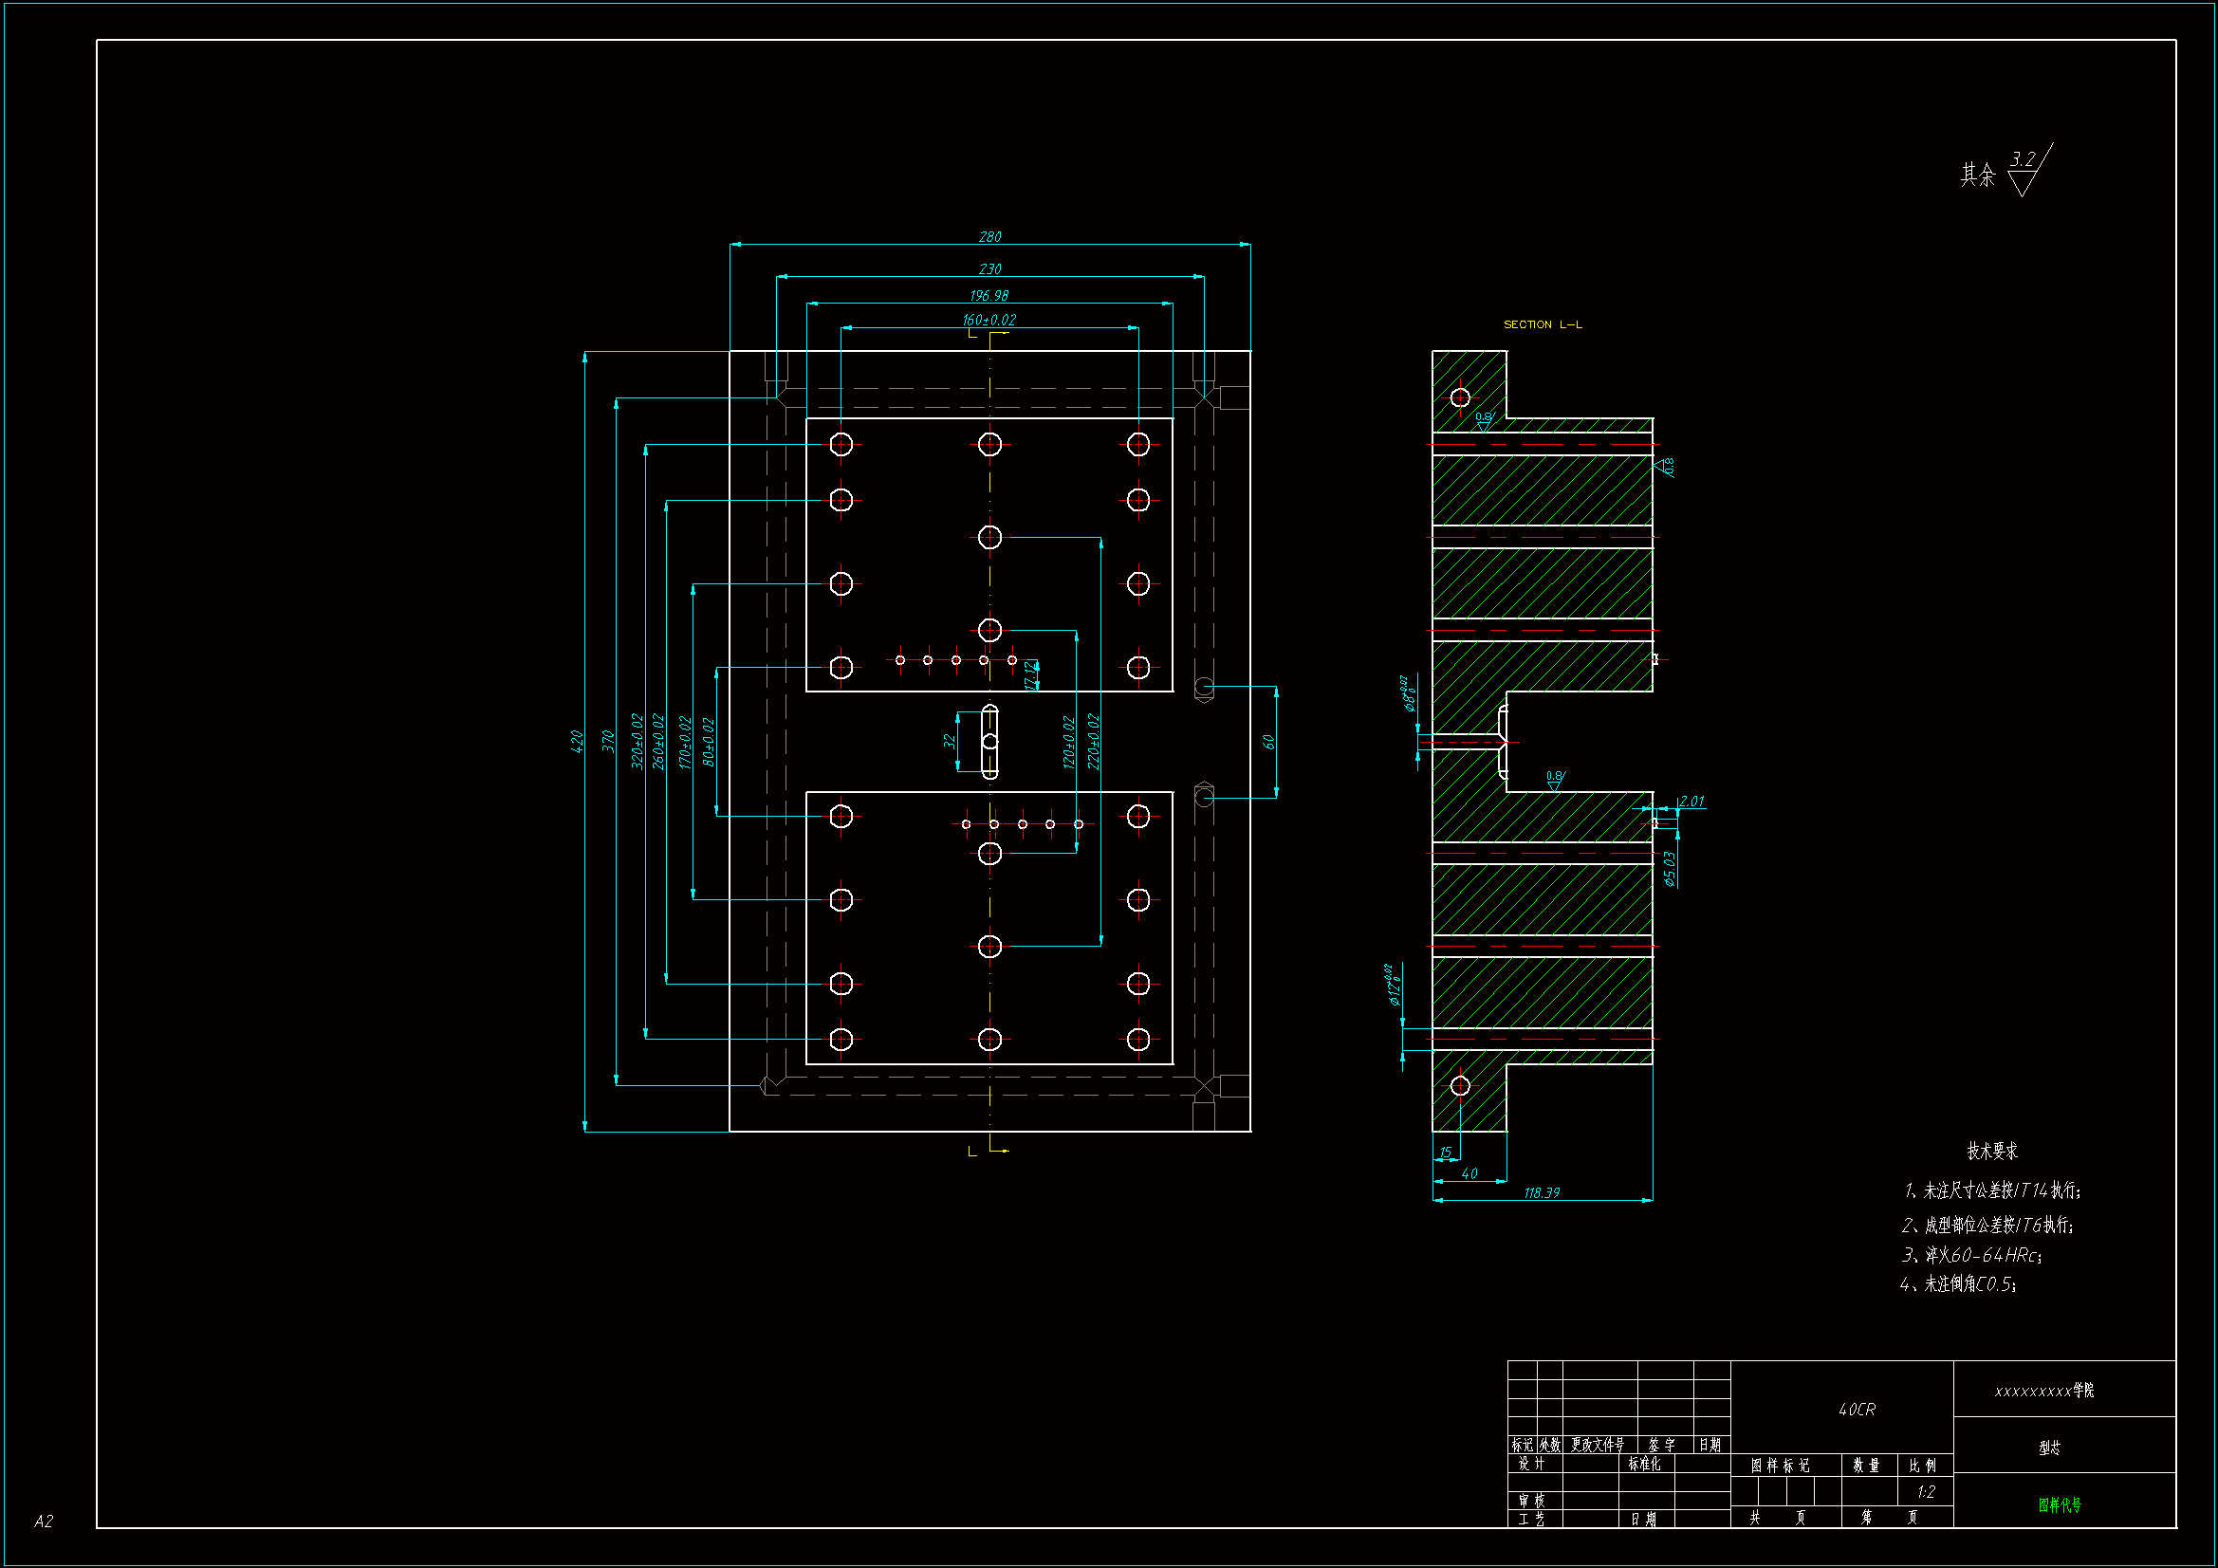
Task: Select the 40CR material text in title block
Action: pos(1856,1410)
